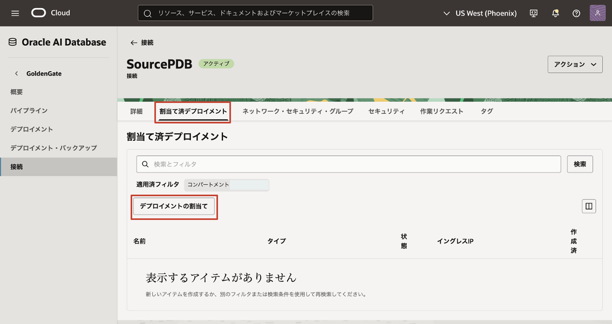Open パイプライン in the sidebar

[29, 111]
